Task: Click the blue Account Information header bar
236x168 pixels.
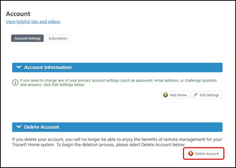Action: click(145, 68)
